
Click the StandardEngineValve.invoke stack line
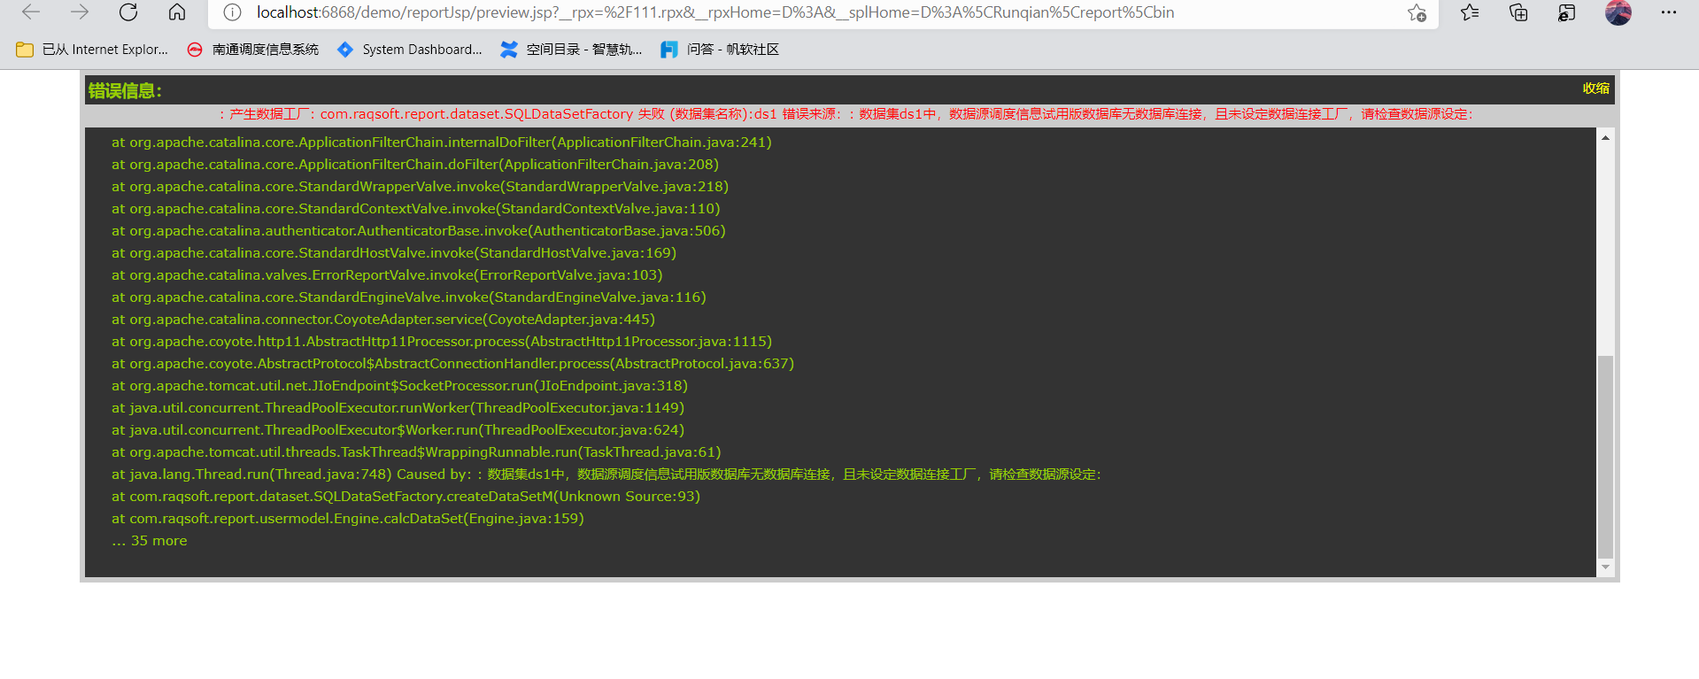[x=409, y=297]
